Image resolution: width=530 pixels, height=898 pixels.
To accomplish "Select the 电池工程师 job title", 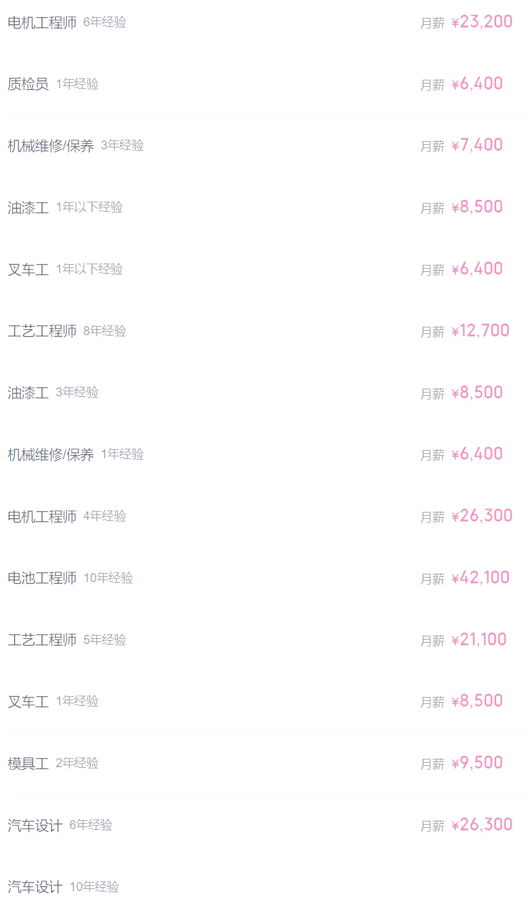I will (x=42, y=578).
